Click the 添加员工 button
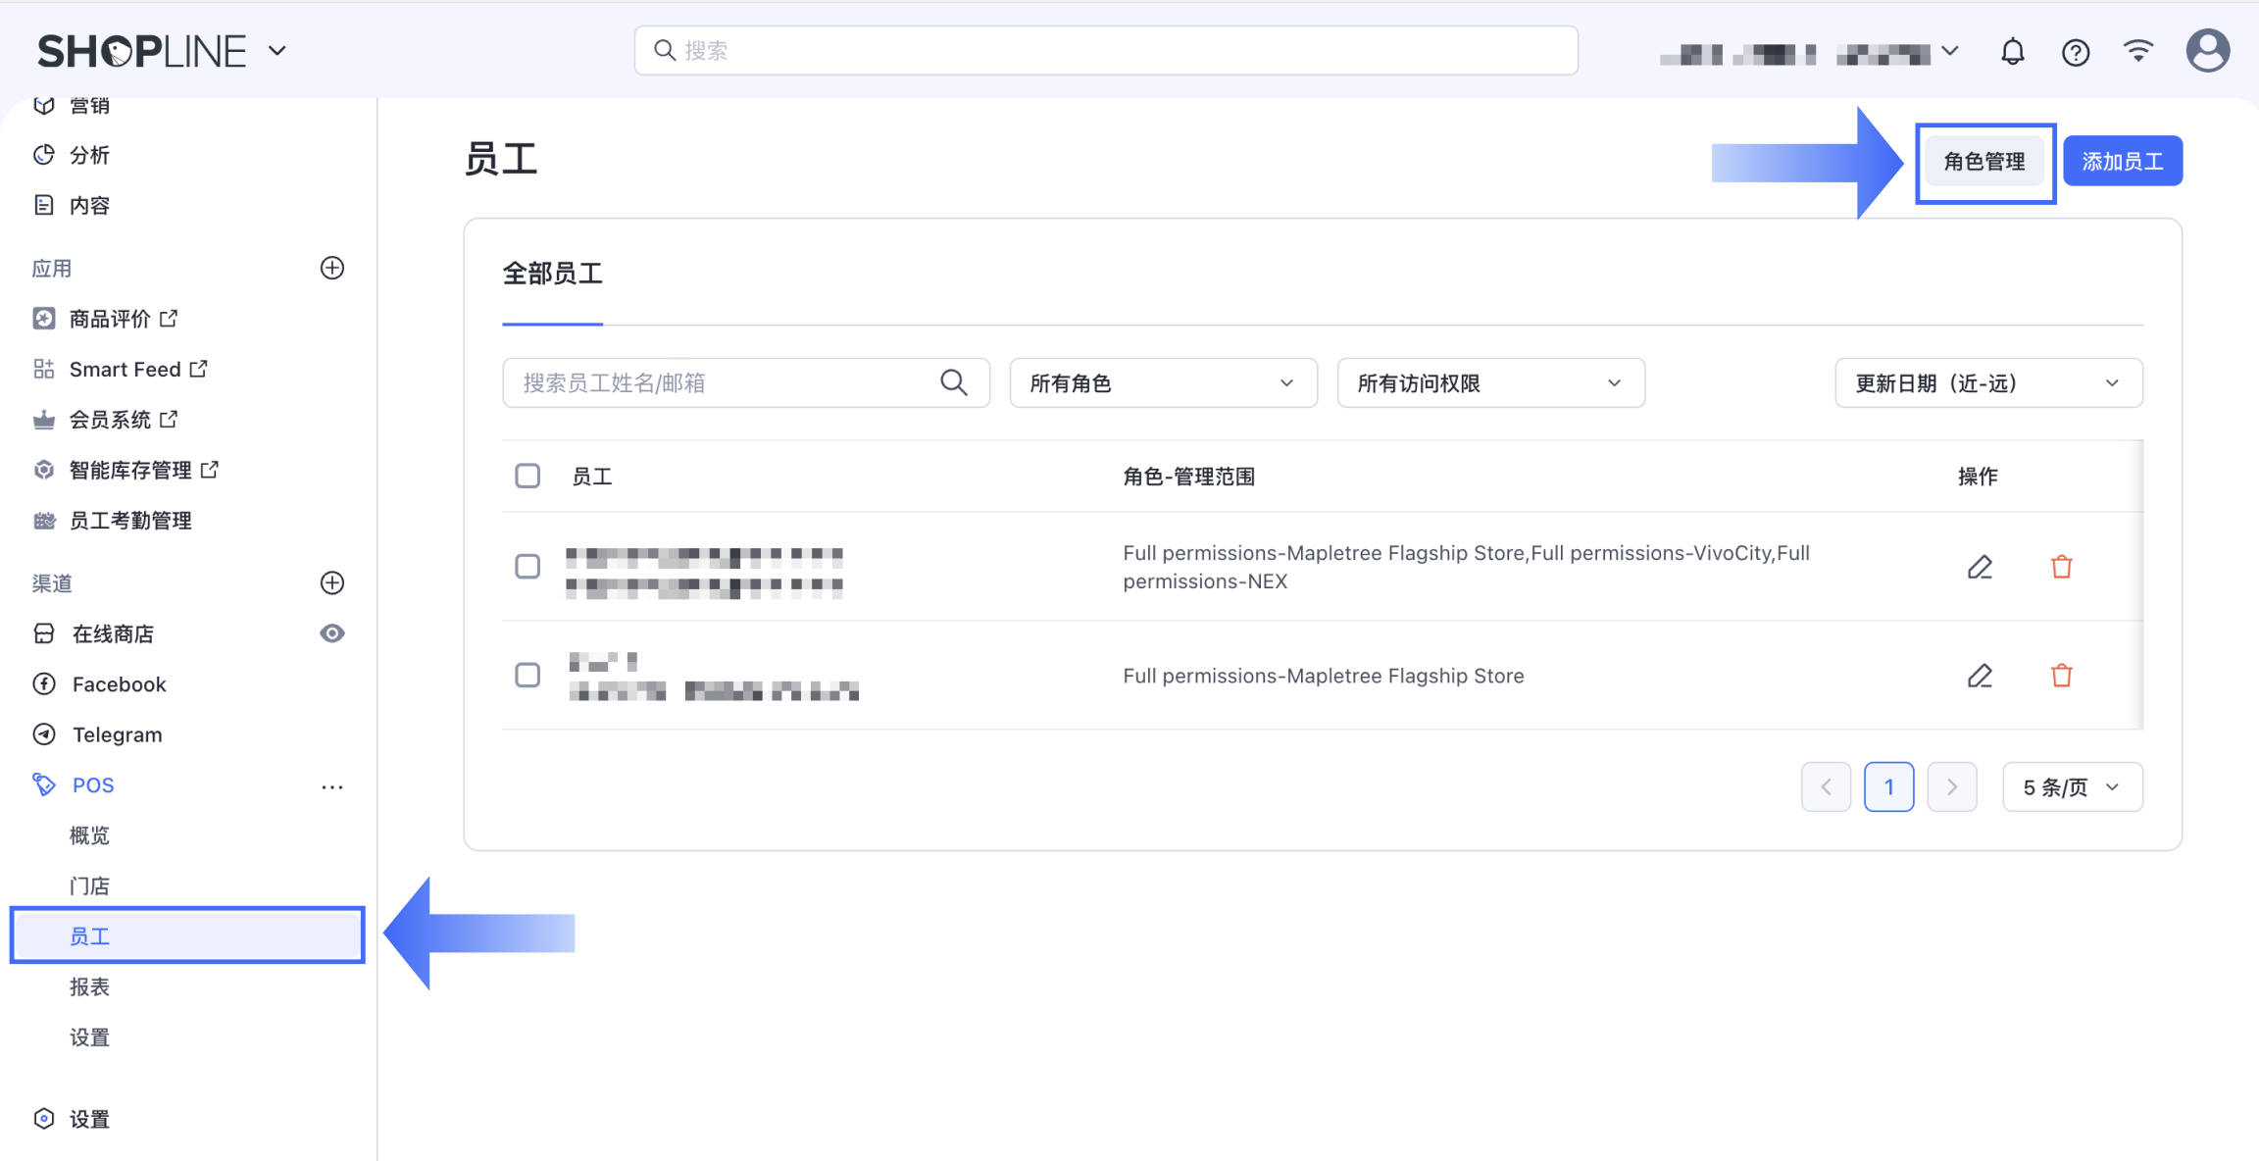The height and width of the screenshot is (1161, 2259). pos(2122,161)
